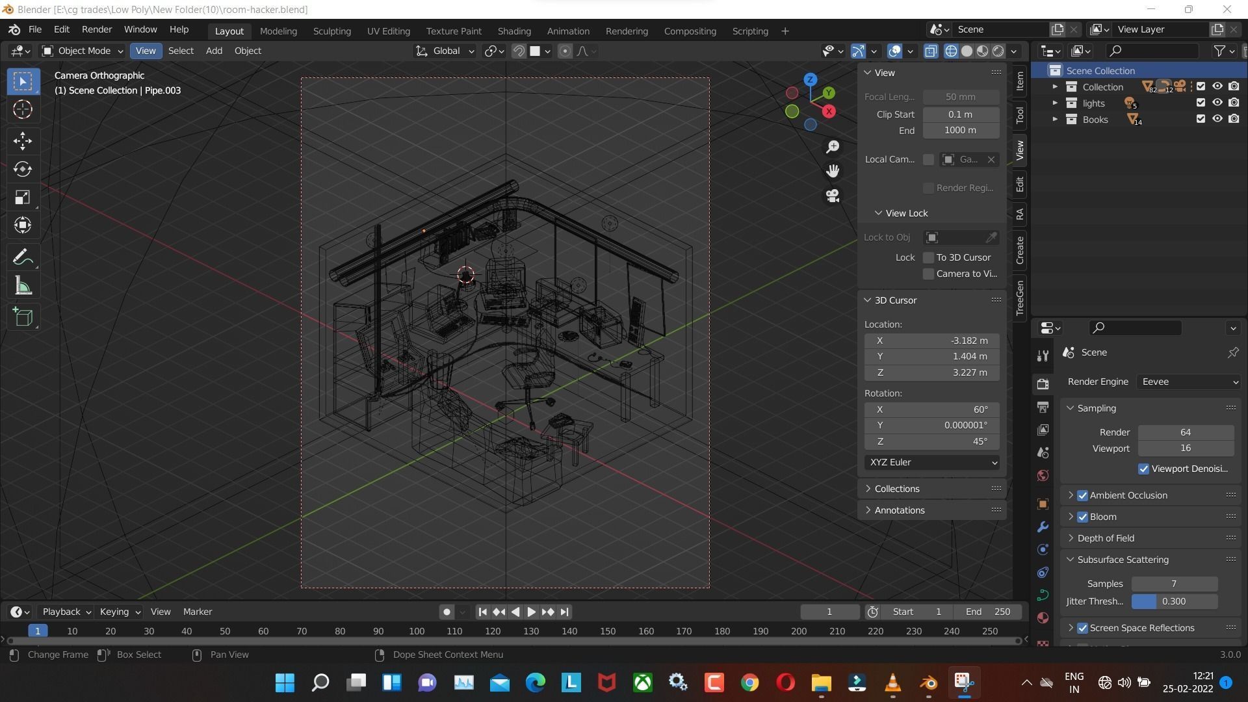Open the Output properties tab icon
The image size is (1248, 702).
pyautogui.click(x=1043, y=408)
